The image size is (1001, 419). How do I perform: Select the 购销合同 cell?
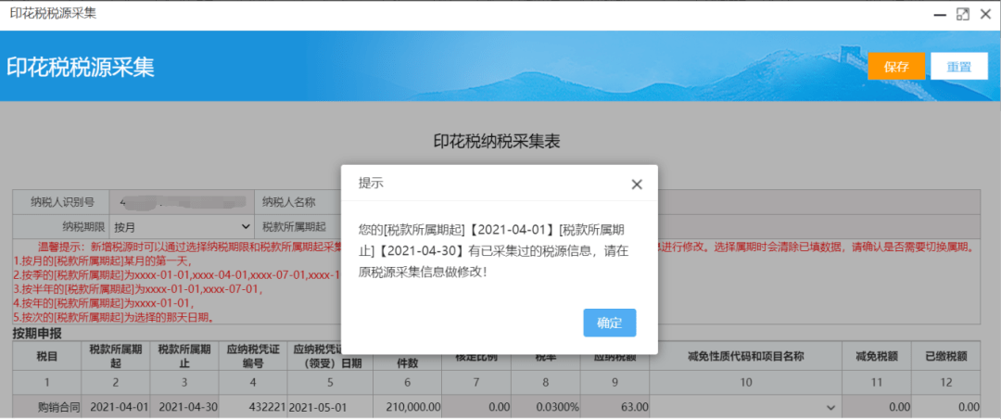pos(47,406)
